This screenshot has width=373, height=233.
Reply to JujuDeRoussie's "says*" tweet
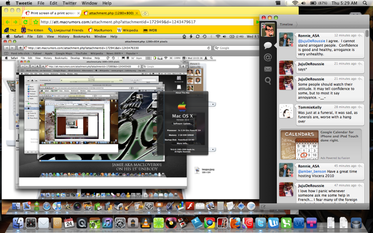[360, 64]
